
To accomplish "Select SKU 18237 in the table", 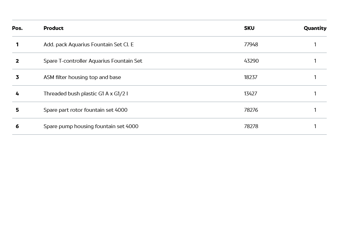I will pyautogui.click(x=251, y=77).
